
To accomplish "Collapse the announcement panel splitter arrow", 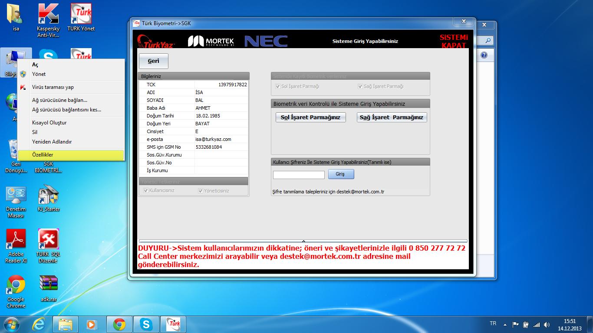I will click(x=303, y=241).
